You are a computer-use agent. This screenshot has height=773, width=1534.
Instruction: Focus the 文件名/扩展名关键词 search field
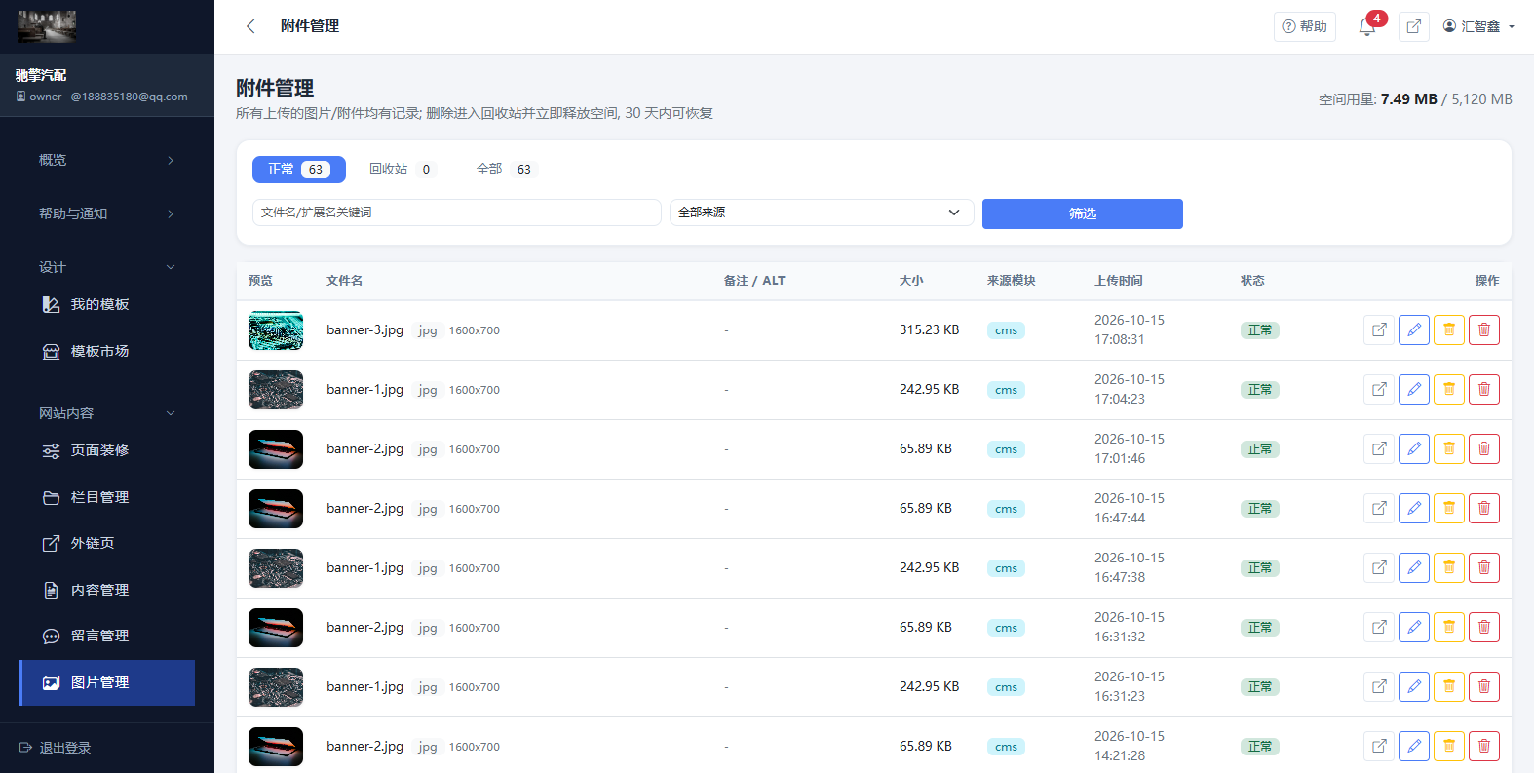[x=457, y=213]
